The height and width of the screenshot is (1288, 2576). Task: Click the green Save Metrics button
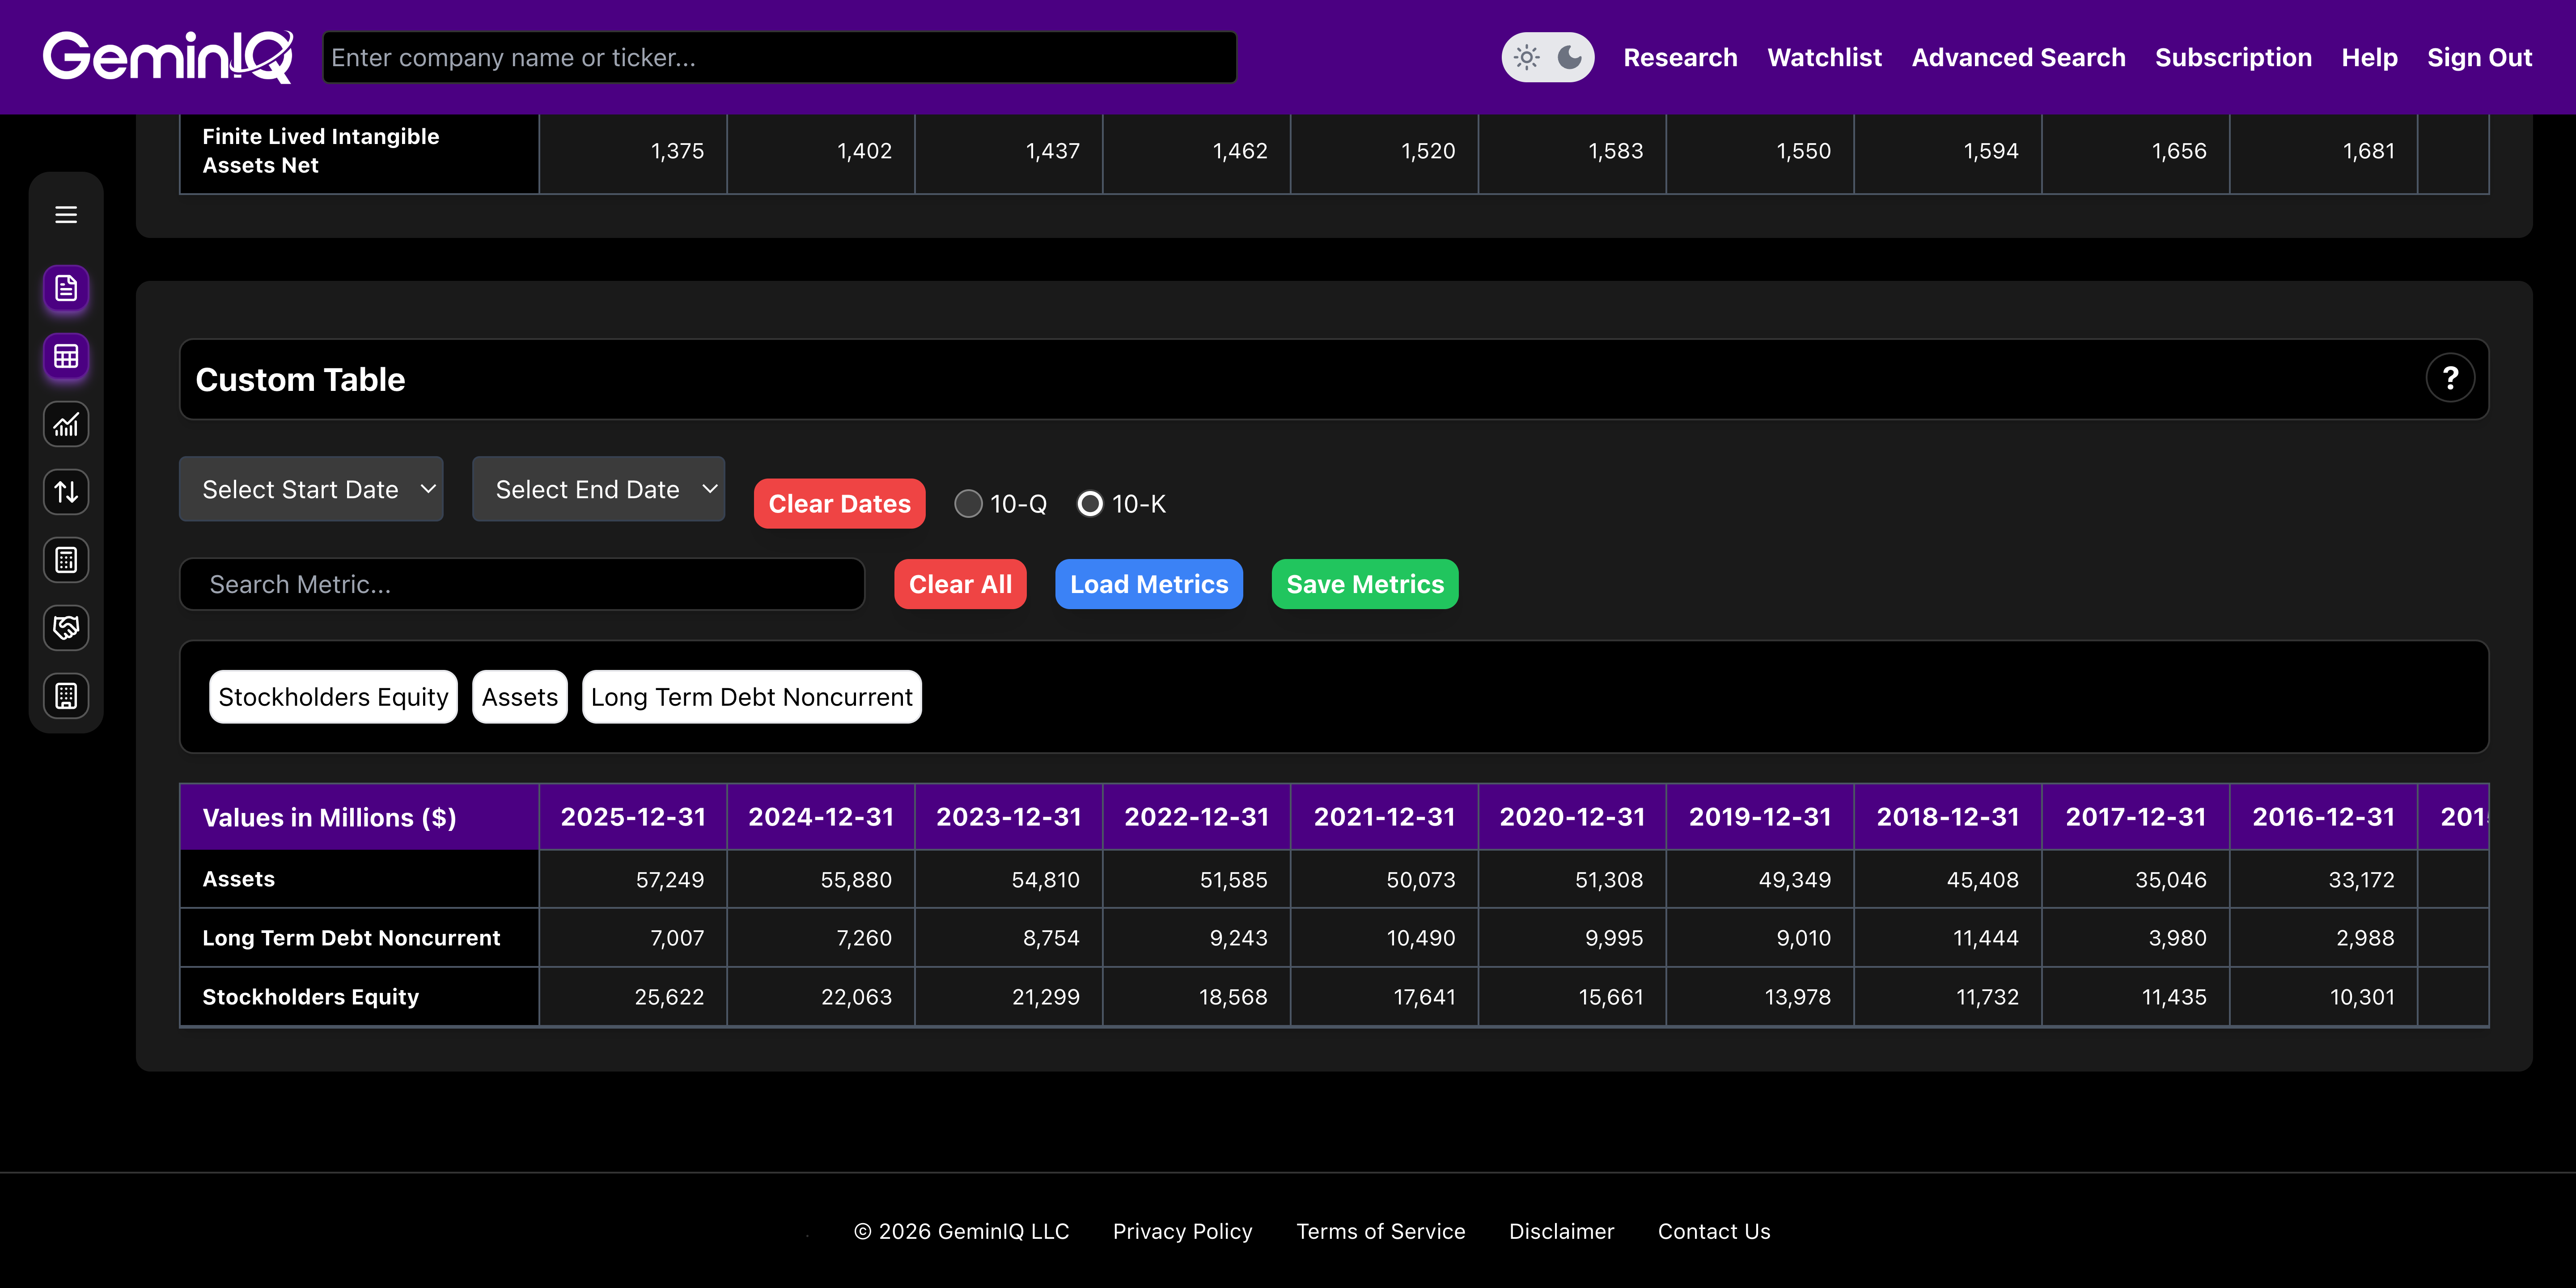coord(1364,584)
